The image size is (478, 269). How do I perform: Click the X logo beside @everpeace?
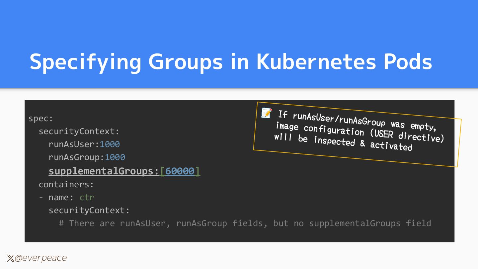[11, 258]
